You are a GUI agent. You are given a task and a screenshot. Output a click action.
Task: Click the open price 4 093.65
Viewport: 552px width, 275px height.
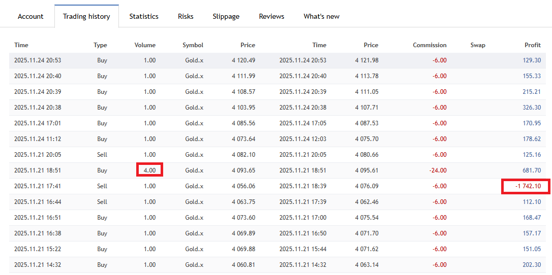pos(243,170)
